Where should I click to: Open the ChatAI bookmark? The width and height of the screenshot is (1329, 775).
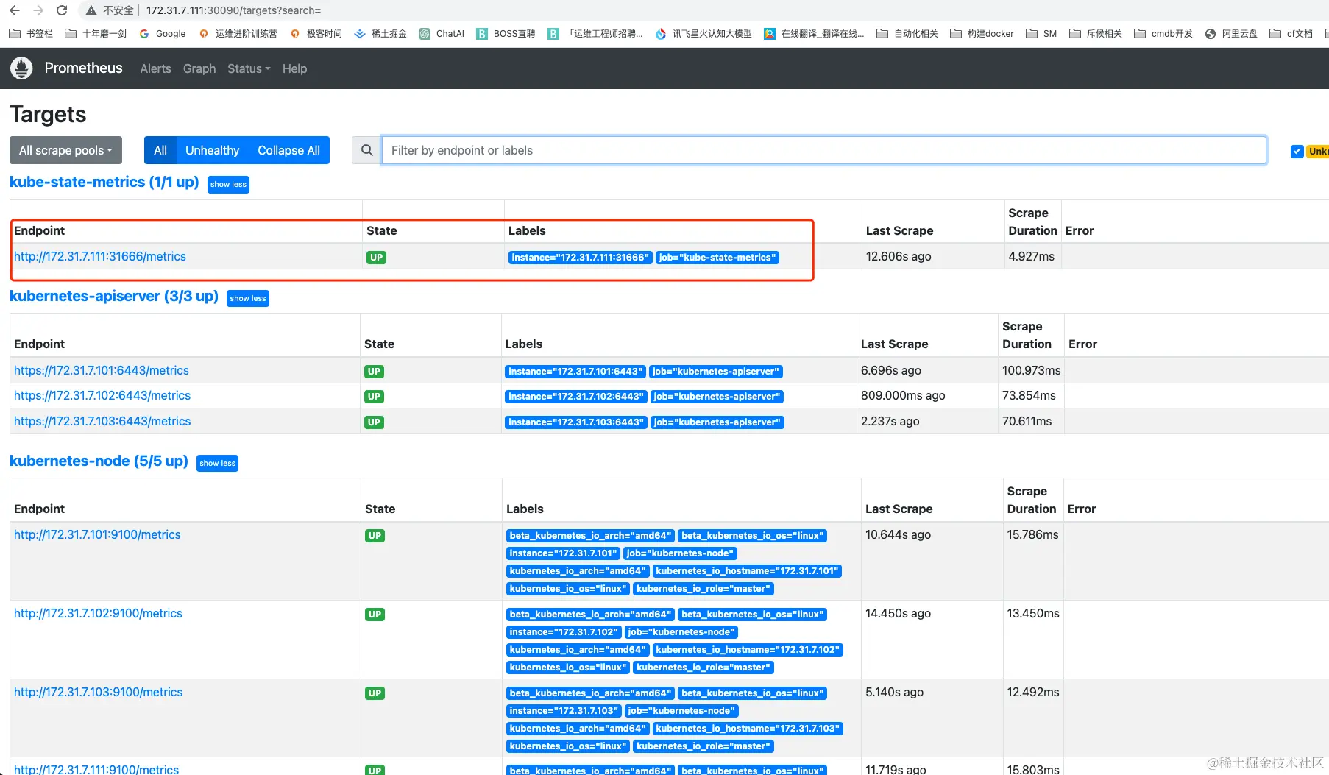[x=442, y=34]
